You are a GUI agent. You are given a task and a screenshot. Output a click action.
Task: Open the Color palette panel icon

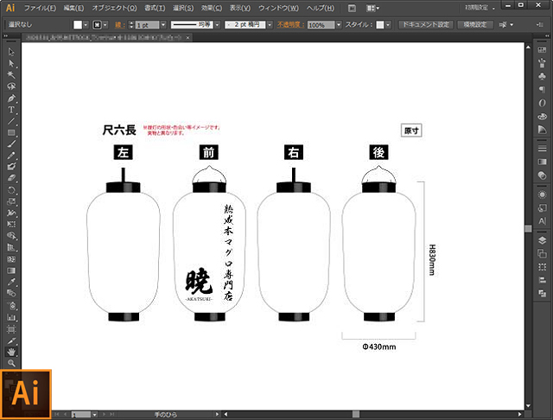tap(542, 117)
